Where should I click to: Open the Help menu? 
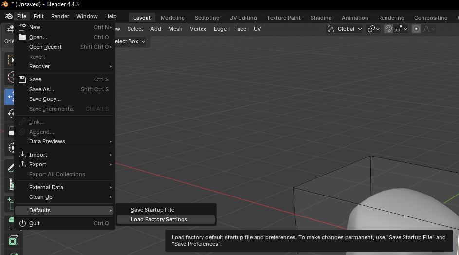110,16
